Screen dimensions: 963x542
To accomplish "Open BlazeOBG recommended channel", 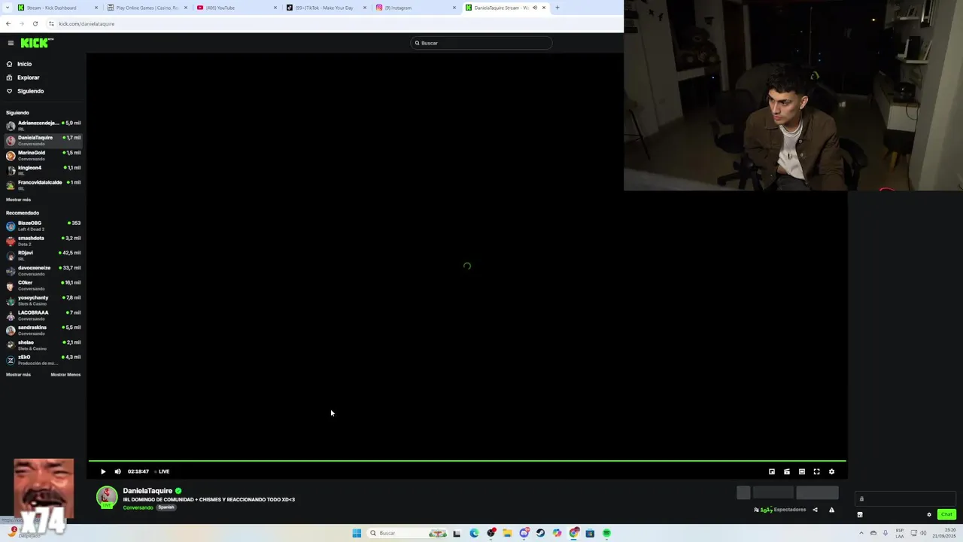I will pyautogui.click(x=43, y=226).
